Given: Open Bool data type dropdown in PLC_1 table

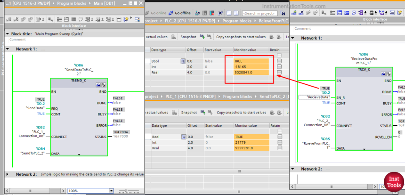Looking at the screenshot, I should (184, 137).
